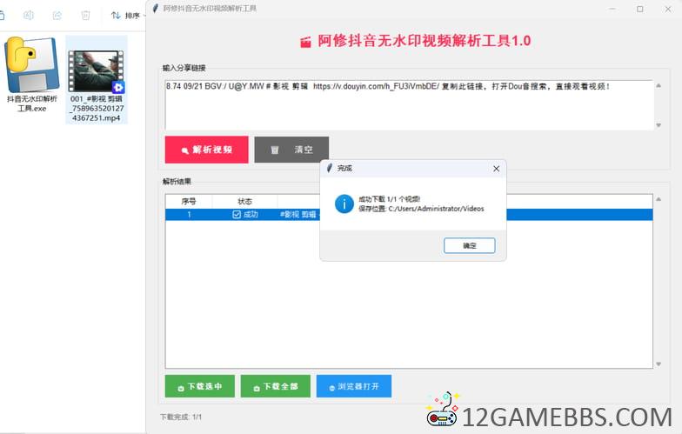Click the input box scroll up arrow
Image resolution: width=682 pixels, height=434 pixels.
659,85
